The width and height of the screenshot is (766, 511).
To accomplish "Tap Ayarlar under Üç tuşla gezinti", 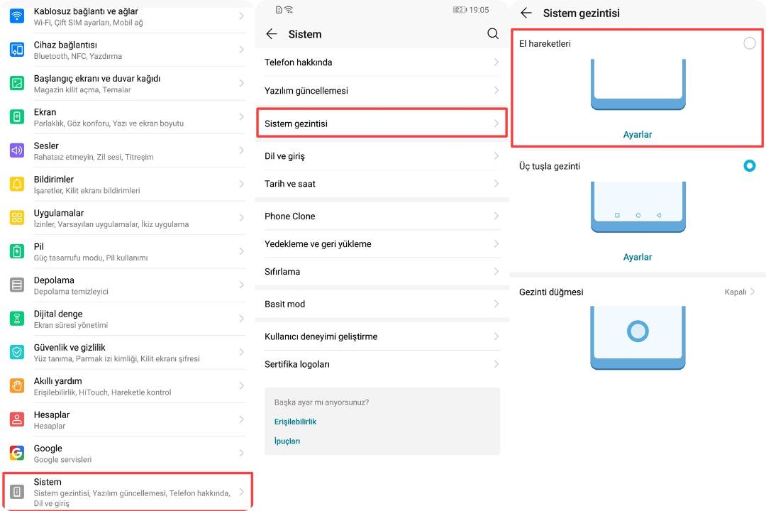I will [637, 257].
